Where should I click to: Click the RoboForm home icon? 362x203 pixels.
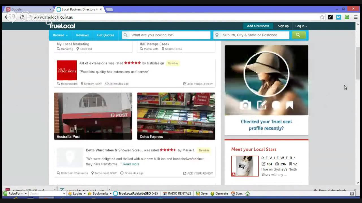click(x=247, y=193)
